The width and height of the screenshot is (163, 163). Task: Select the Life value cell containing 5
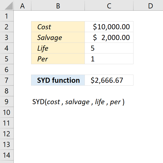click(x=109, y=48)
